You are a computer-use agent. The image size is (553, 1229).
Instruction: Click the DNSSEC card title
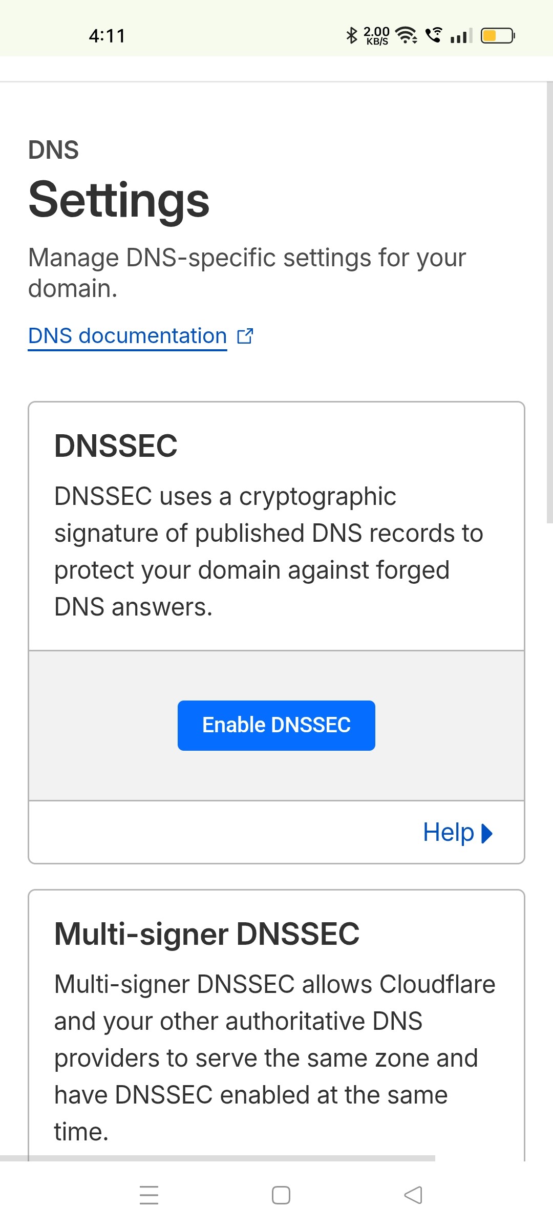point(116,446)
